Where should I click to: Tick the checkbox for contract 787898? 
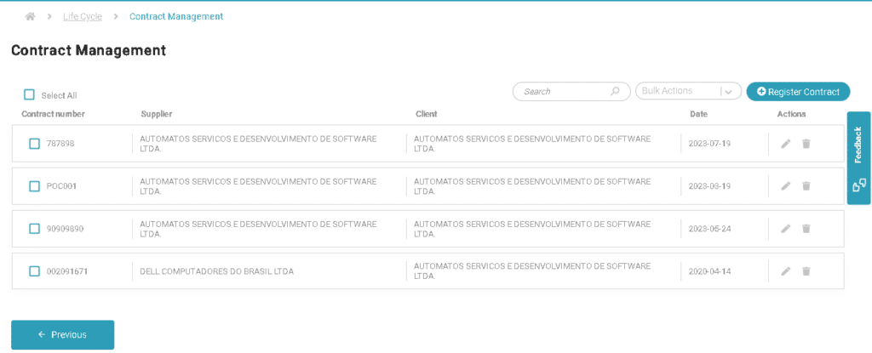35,144
